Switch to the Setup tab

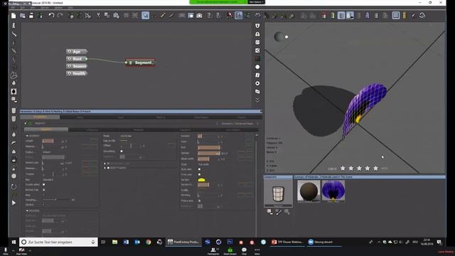point(80,117)
